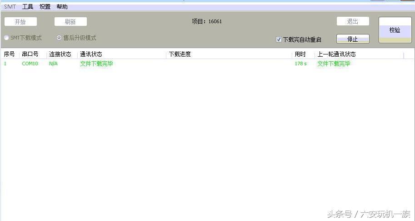Open the SMT menu
The width and height of the screenshot is (415, 221).
pos(10,7)
